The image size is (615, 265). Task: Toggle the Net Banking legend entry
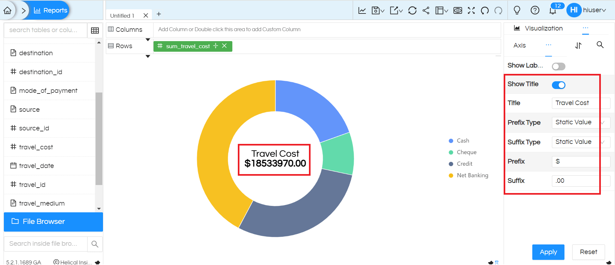(x=469, y=175)
